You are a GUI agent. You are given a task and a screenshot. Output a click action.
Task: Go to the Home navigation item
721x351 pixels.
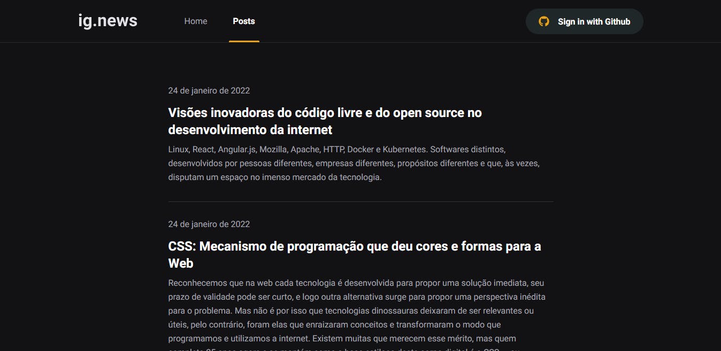click(196, 21)
